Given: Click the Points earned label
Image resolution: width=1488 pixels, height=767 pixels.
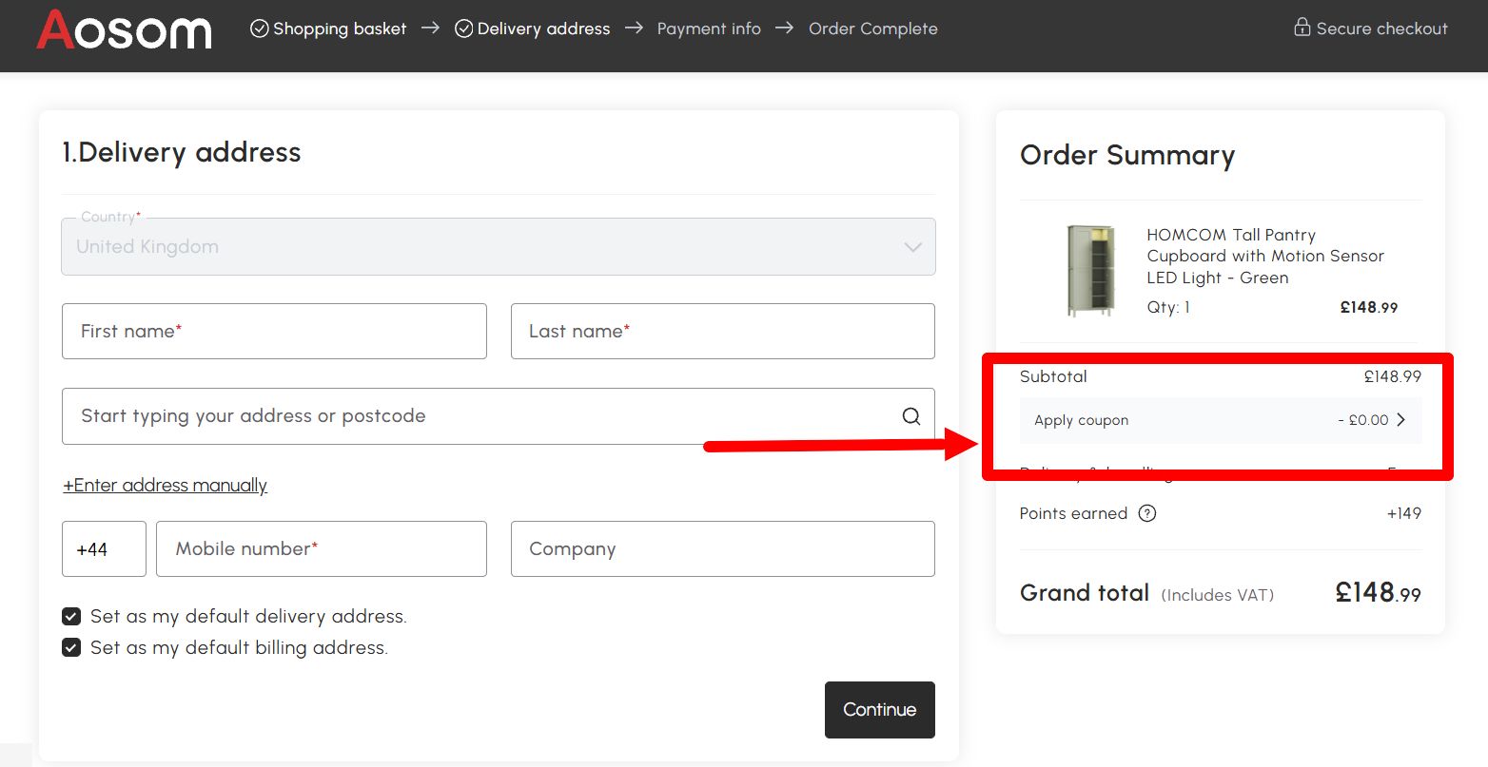Looking at the screenshot, I should tap(1073, 513).
